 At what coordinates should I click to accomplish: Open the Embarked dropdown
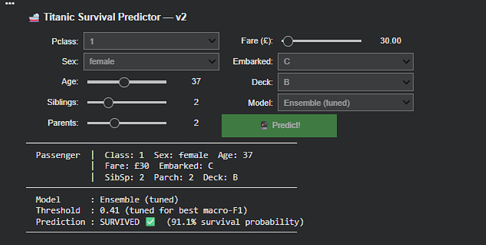[345, 61]
